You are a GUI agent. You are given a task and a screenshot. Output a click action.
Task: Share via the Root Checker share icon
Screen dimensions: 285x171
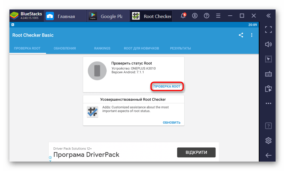tap(241, 35)
